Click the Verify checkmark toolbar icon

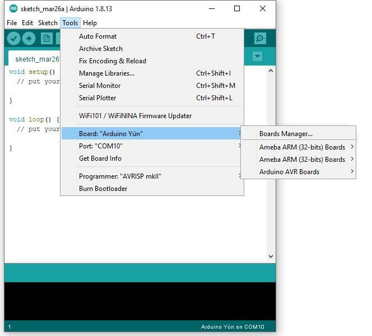[14, 38]
